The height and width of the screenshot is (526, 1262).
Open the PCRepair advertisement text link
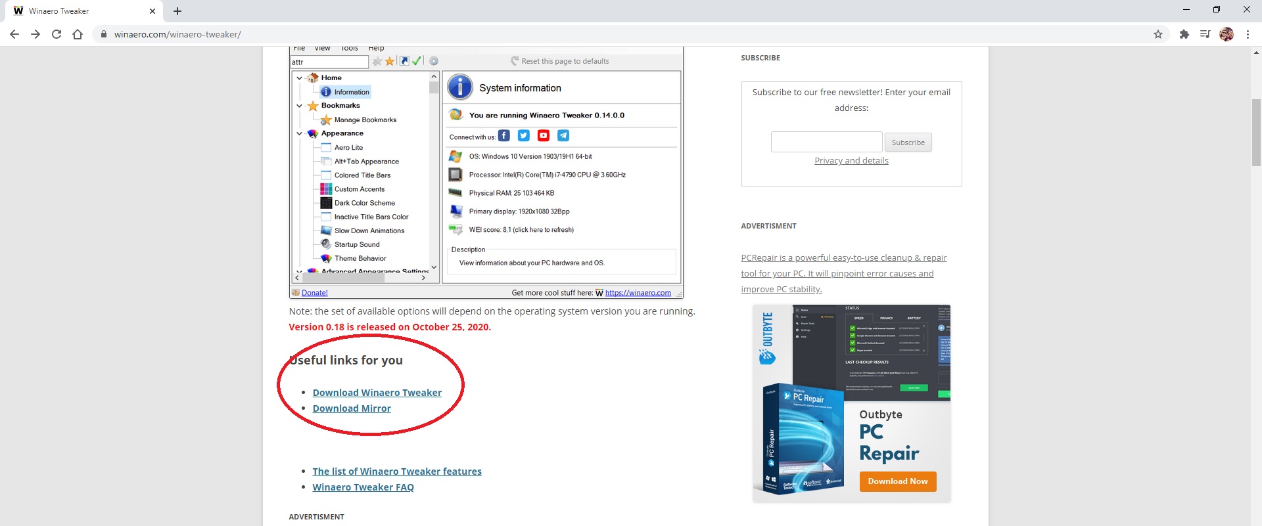(x=844, y=274)
